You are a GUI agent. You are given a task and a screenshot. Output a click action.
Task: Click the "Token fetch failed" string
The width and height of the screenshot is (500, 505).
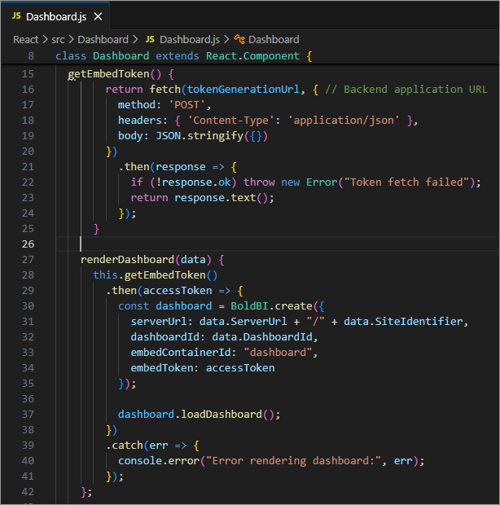coord(406,182)
